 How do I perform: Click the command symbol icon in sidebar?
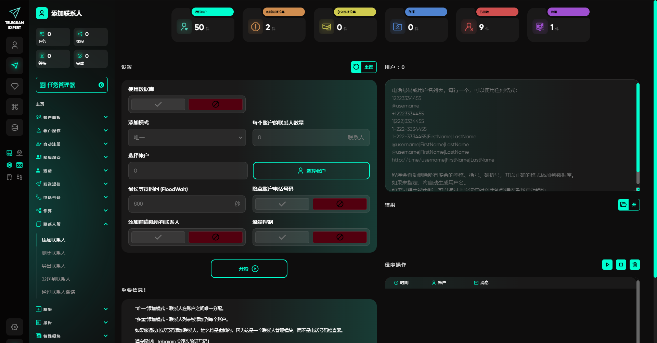coord(15,107)
